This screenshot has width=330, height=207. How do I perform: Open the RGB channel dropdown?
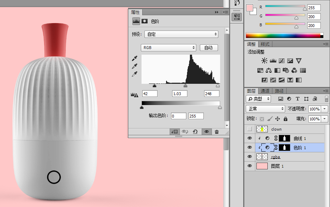point(168,48)
